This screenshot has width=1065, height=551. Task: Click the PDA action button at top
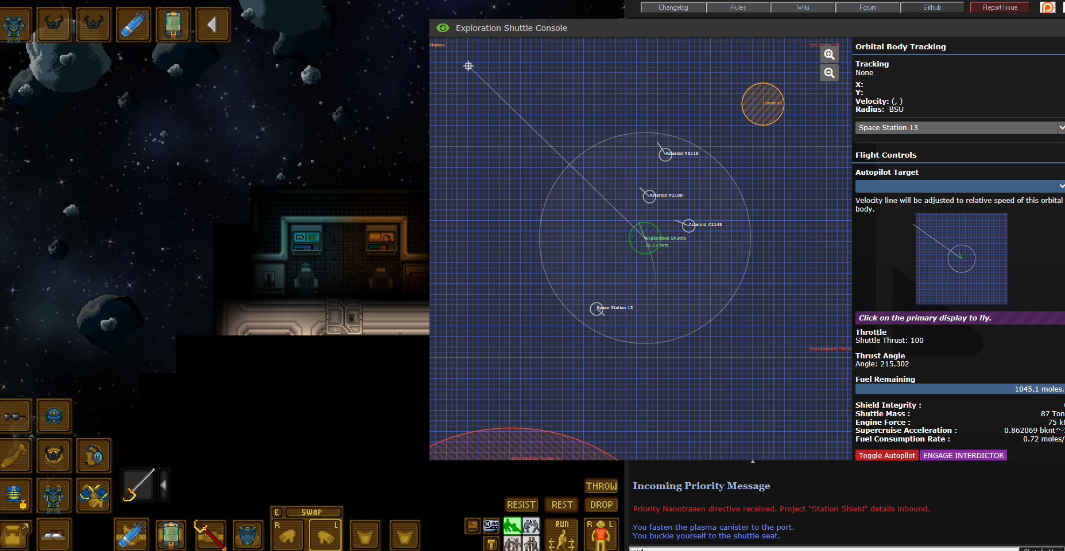173,25
